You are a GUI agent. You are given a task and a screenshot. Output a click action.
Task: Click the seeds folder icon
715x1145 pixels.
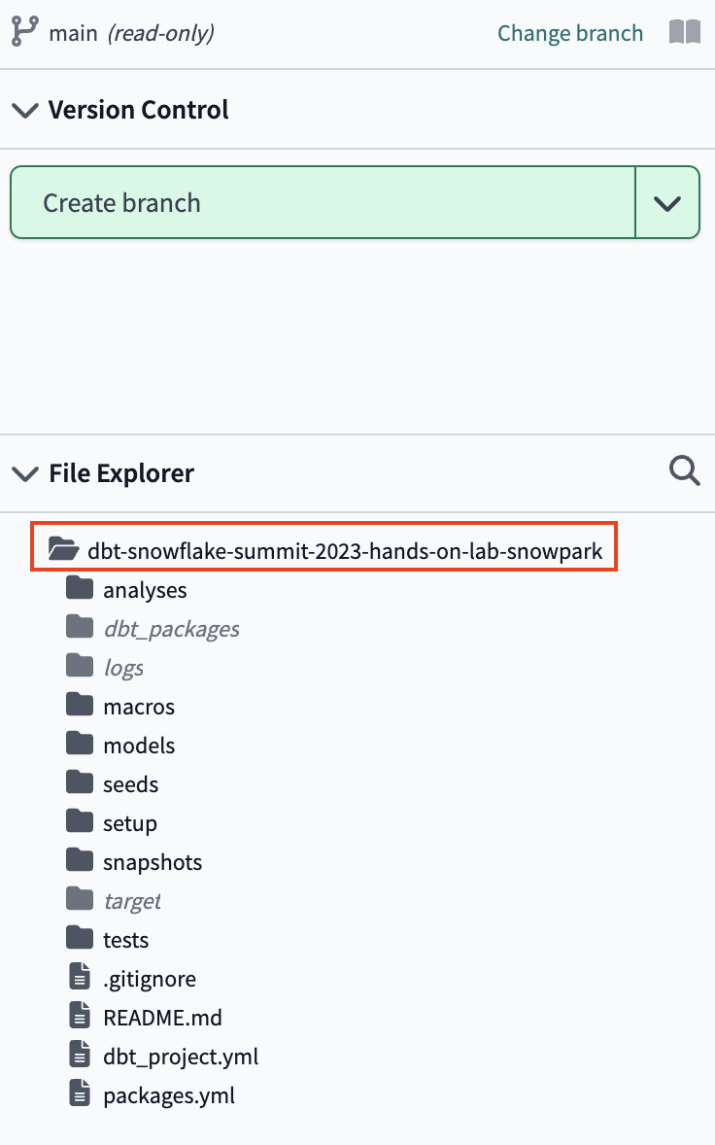80,781
